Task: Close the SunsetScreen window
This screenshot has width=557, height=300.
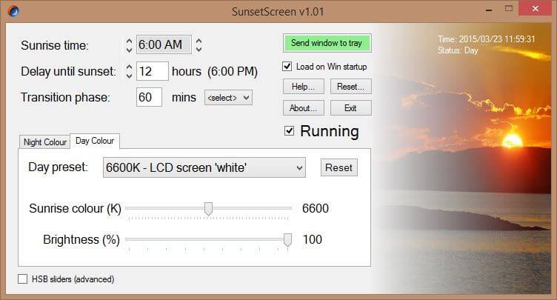Action: (536, 8)
